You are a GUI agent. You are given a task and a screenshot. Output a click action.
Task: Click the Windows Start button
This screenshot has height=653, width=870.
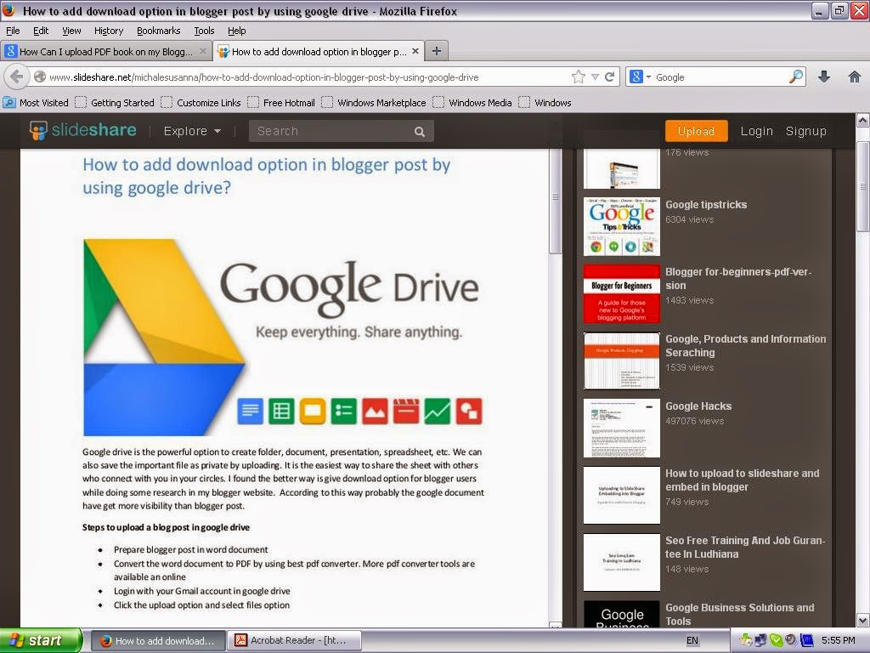click(41, 640)
